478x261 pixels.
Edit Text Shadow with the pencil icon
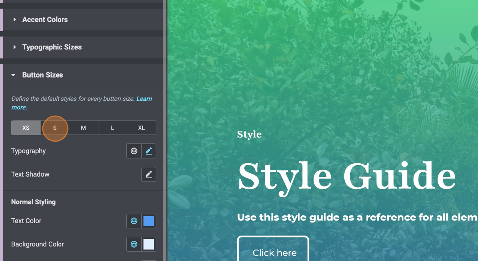(149, 174)
